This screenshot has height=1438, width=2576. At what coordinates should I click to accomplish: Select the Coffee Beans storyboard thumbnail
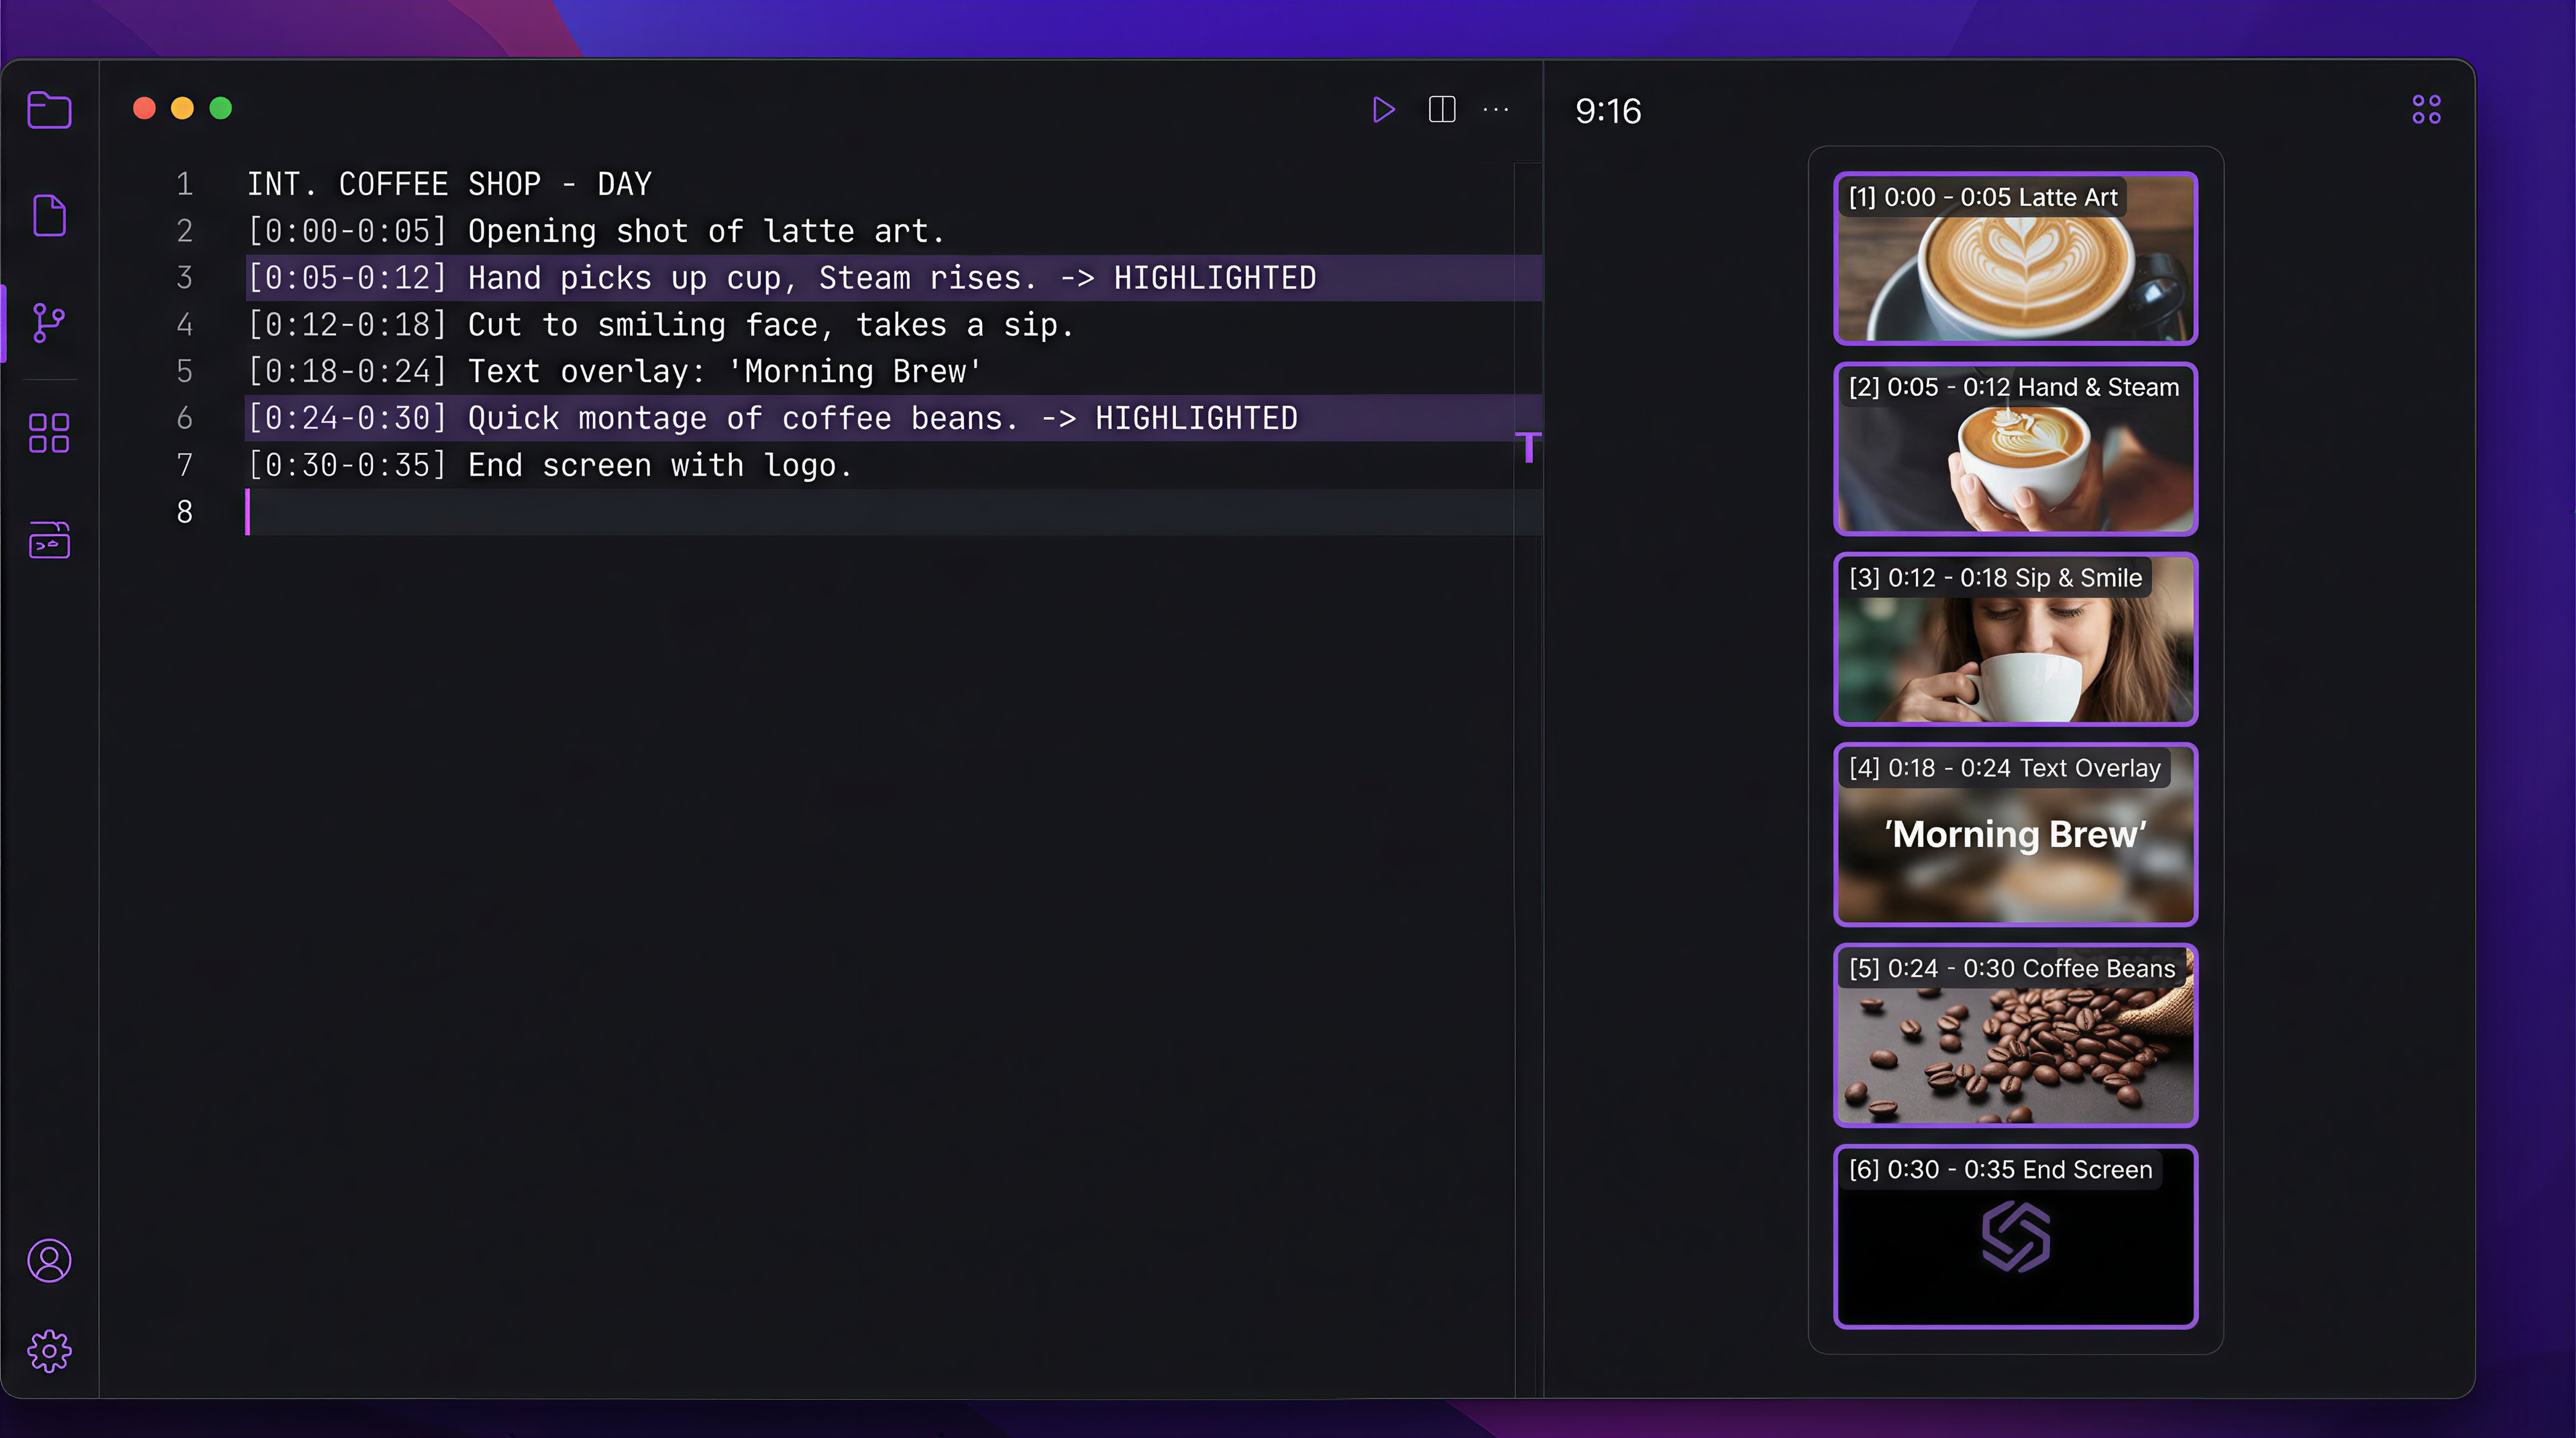(x=2015, y=1035)
